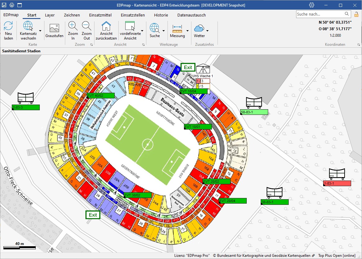The image size is (362, 259).
Task: Select the EVT 10/04 unit label
Action: click(x=194, y=91)
